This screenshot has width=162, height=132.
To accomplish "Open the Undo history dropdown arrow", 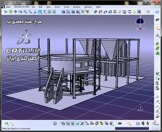I will click(8, 125).
